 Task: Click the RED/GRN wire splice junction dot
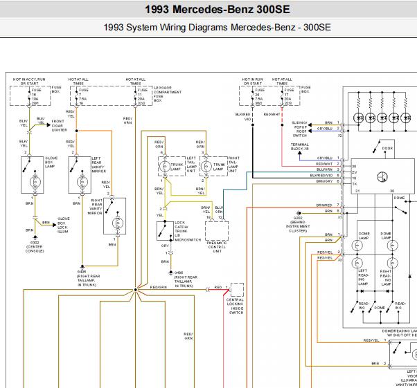(x=135, y=290)
